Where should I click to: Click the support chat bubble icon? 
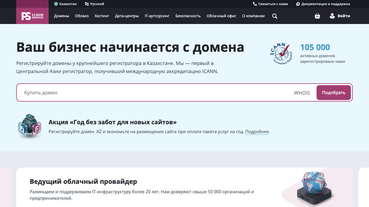pos(298,4)
